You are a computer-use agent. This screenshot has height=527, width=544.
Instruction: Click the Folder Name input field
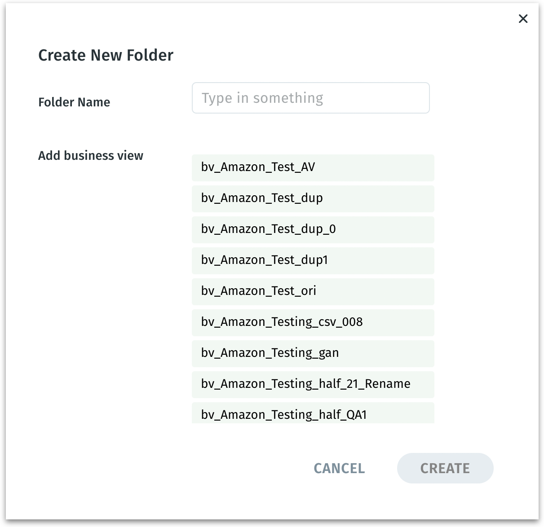(x=310, y=98)
